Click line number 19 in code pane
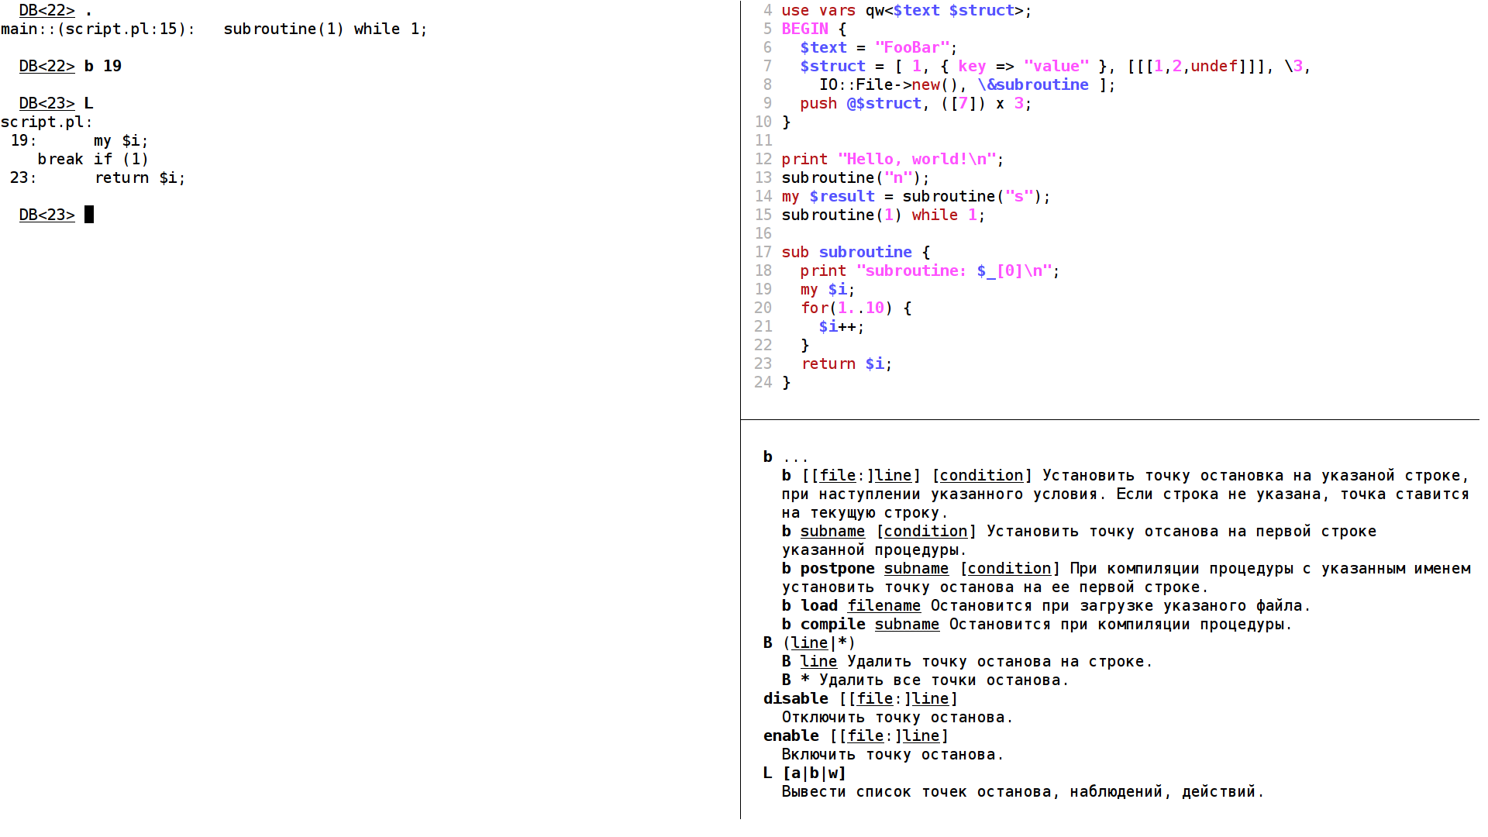Viewport: 1488px width, 837px height. coord(763,289)
